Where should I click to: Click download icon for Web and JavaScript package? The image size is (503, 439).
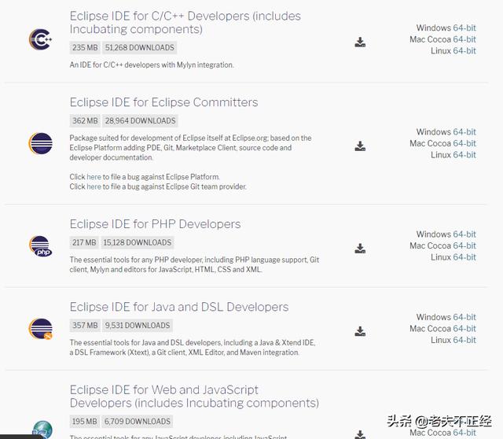coord(360,434)
